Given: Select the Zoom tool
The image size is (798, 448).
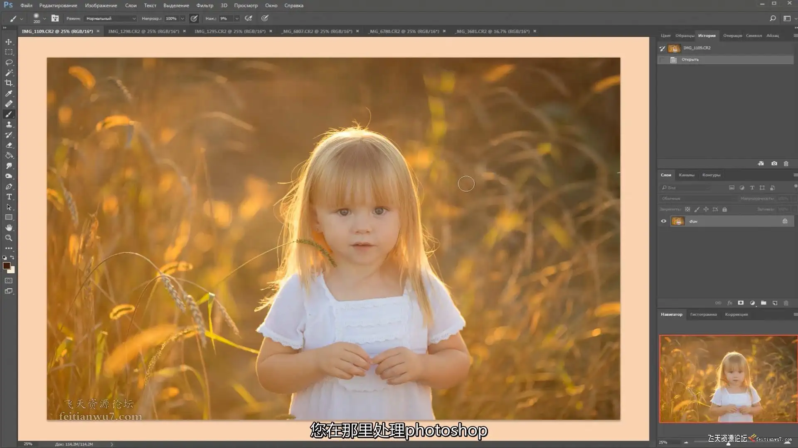Looking at the screenshot, I should pos(9,238).
